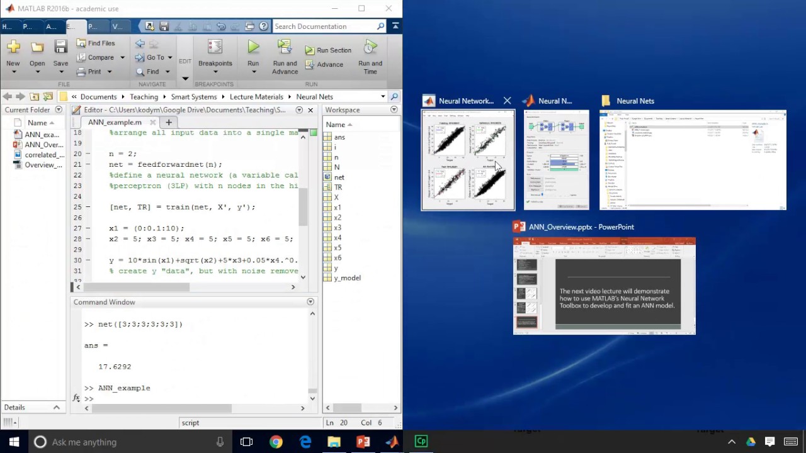Open the Save options dropdown arrow
The image size is (806, 453).
click(x=60, y=72)
